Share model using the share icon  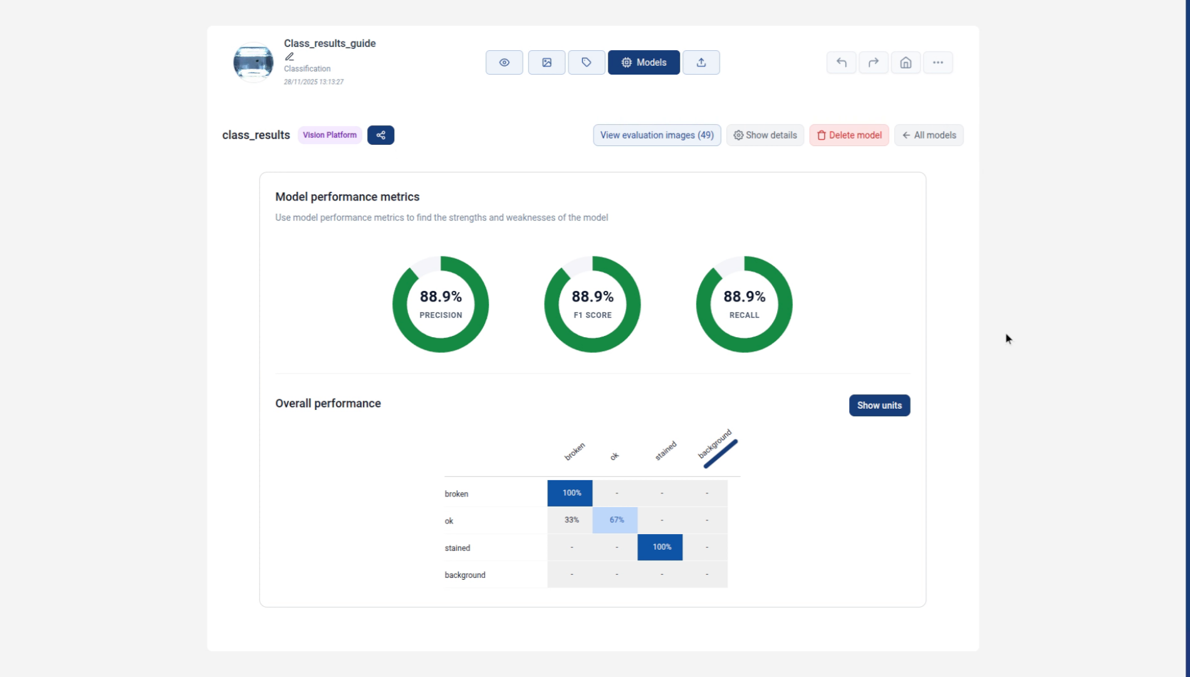pyautogui.click(x=380, y=135)
